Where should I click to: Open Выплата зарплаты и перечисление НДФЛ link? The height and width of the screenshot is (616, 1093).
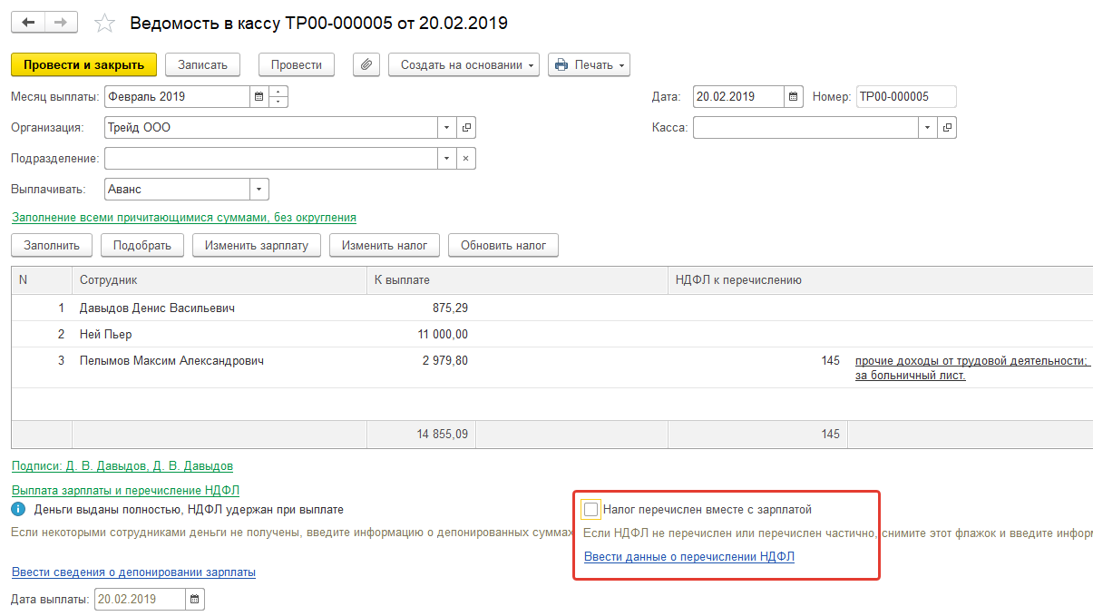click(125, 491)
